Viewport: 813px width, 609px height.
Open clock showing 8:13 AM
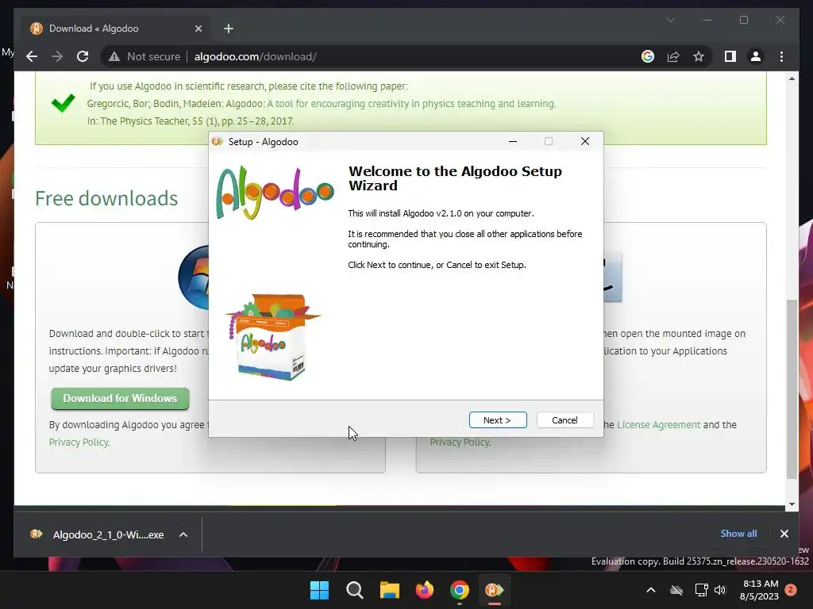click(759, 590)
